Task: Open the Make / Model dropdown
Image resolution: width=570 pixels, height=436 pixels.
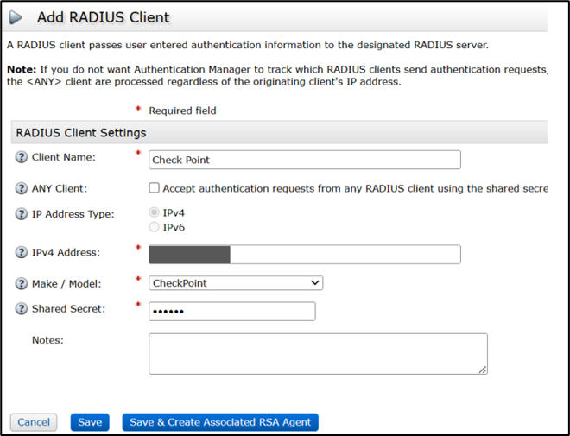Action: coord(236,283)
